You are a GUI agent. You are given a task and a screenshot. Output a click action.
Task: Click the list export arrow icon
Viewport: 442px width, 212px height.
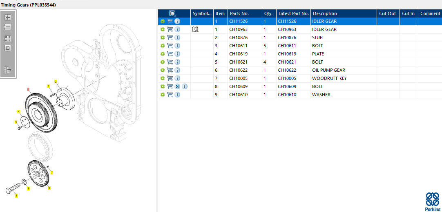pos(7,70)
